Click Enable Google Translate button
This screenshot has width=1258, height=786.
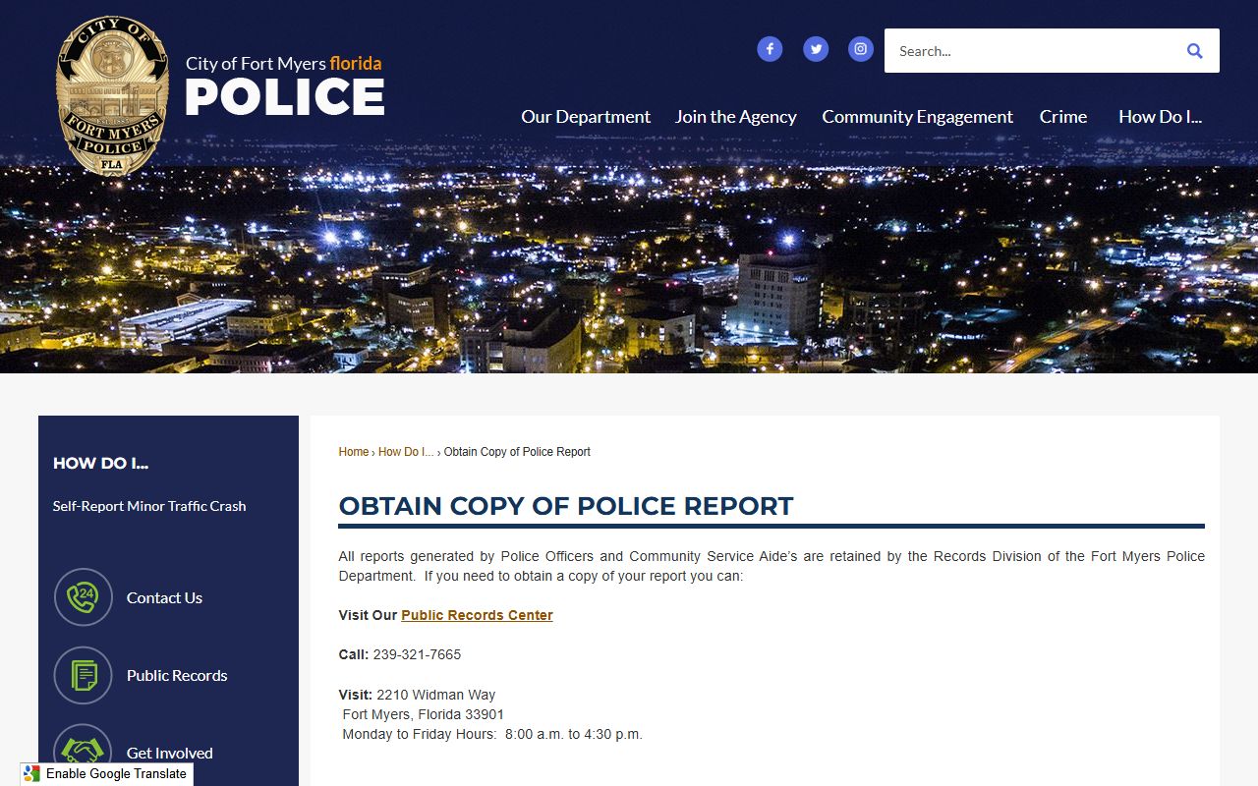(107, 774)
